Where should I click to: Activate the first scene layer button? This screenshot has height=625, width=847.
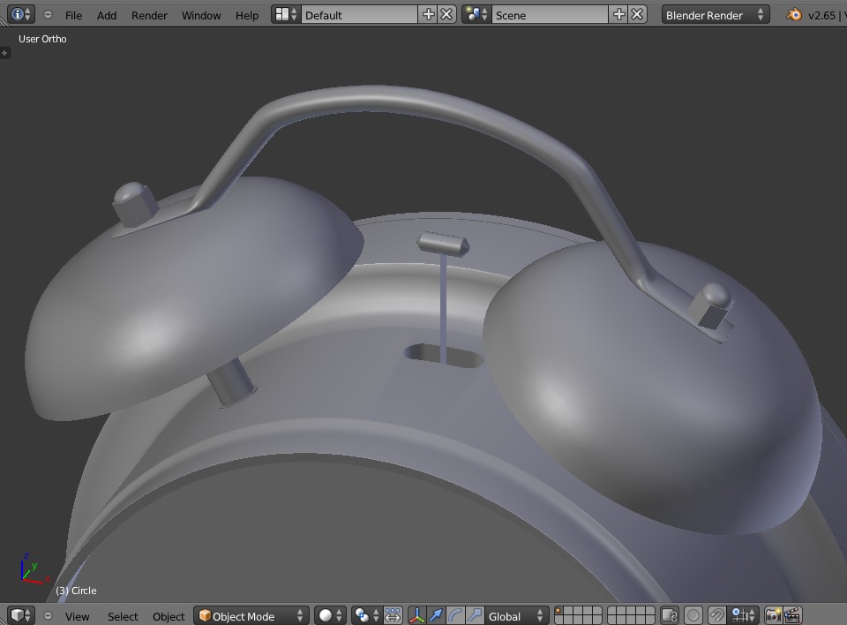(559, 611)
